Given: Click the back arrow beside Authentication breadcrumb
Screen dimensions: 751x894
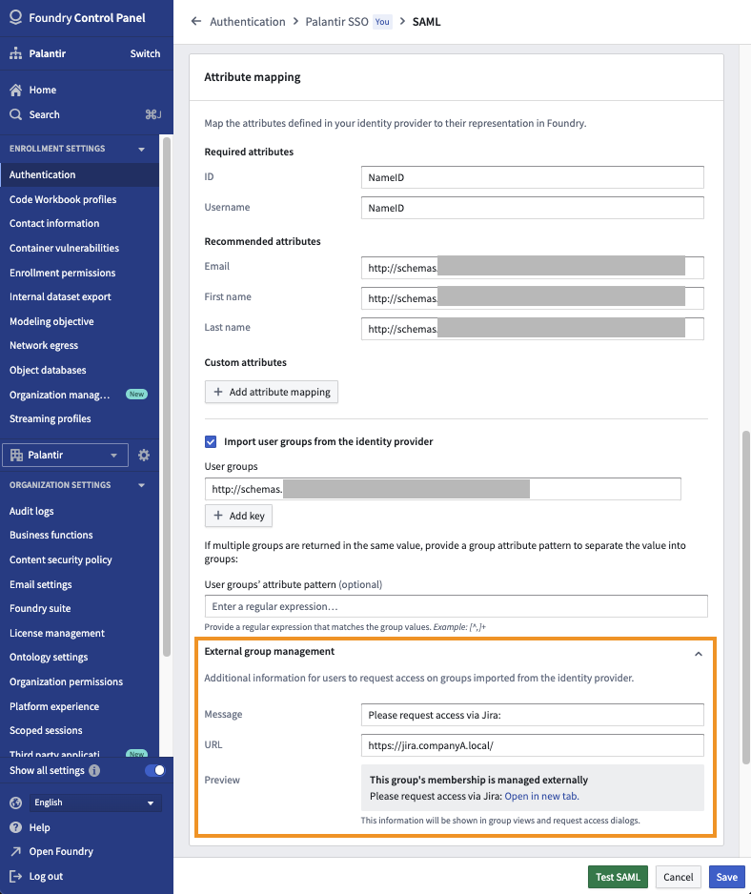Looking at the screenshot, I should click(196, 22).
